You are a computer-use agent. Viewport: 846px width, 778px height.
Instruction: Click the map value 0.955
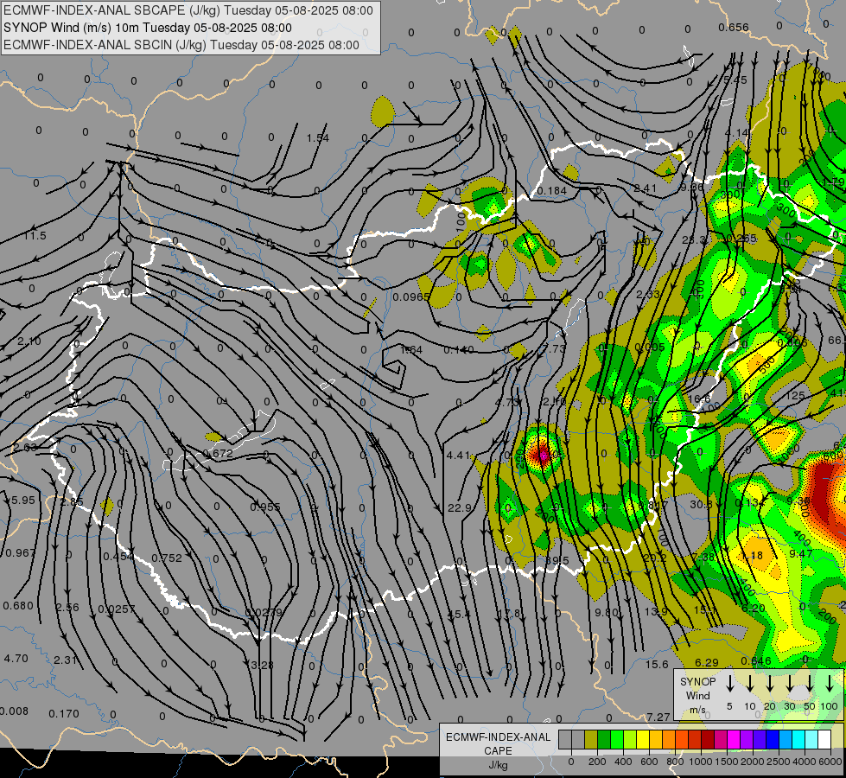point(265,507)
